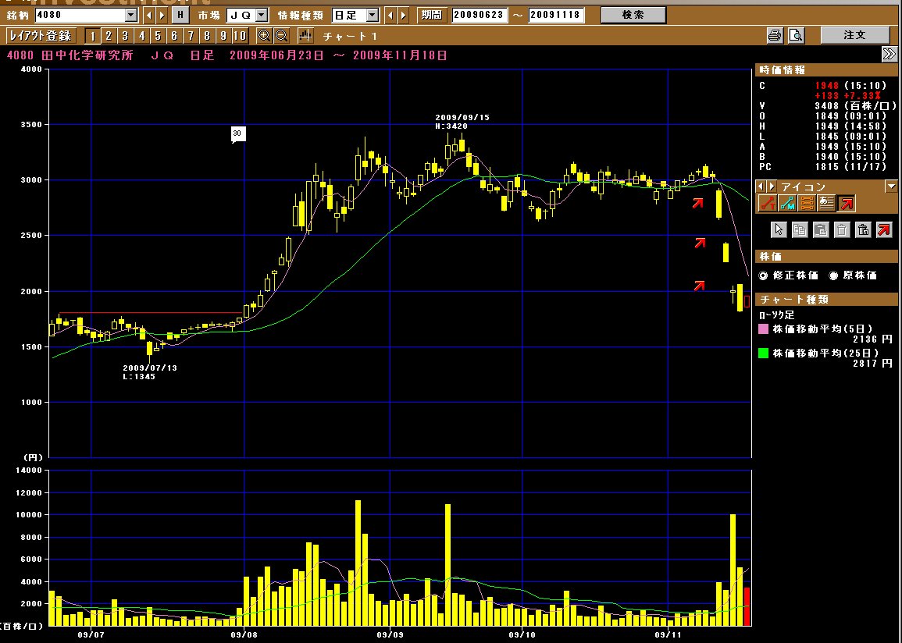Click the 検索 search button
Viewport: 902px width, 643px height.
pyautogui.click(x=633, y=15)
